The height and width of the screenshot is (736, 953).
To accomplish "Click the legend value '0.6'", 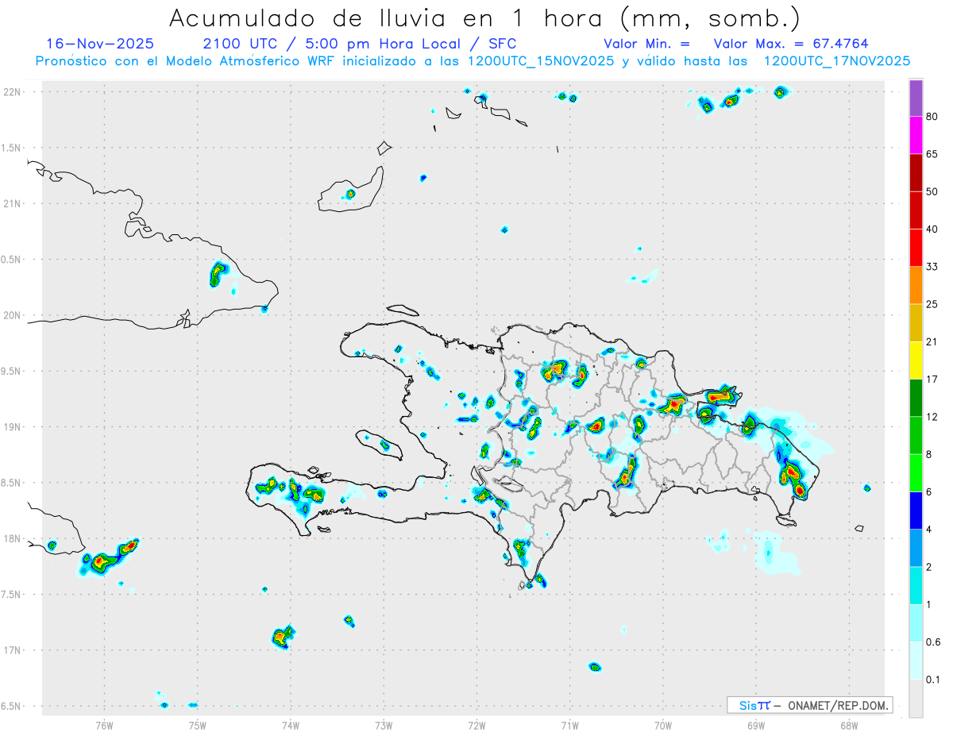I will click(x=933, y=642).
